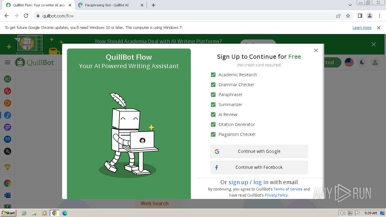Screen dimensions: 386x217
Task: Toggle the AI Review checkbox
Action: tap(213, 115)
